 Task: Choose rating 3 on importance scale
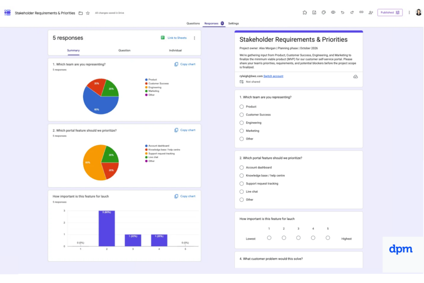(298, 238)
